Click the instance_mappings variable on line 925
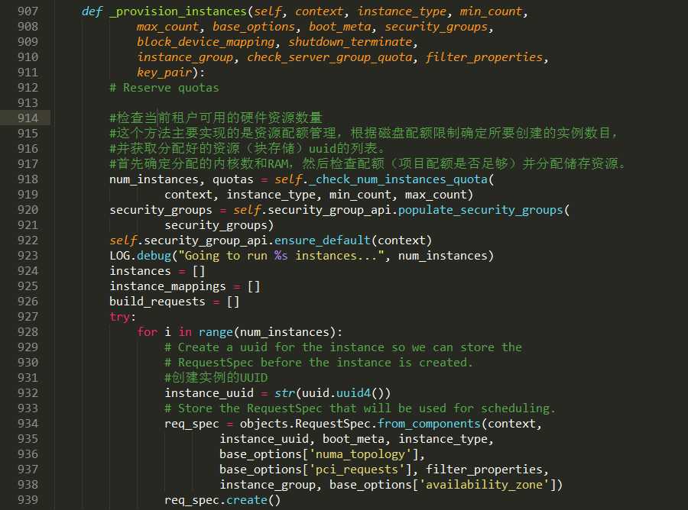Viewport: 688px width, 510px height. pyautogui.click(x=167, y=286)
